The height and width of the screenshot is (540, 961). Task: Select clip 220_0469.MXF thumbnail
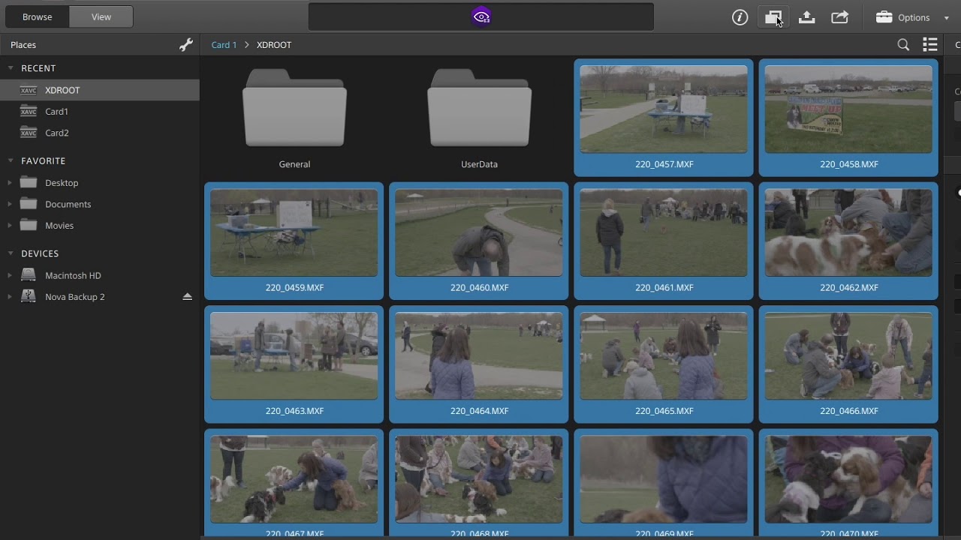pos(664,479)
